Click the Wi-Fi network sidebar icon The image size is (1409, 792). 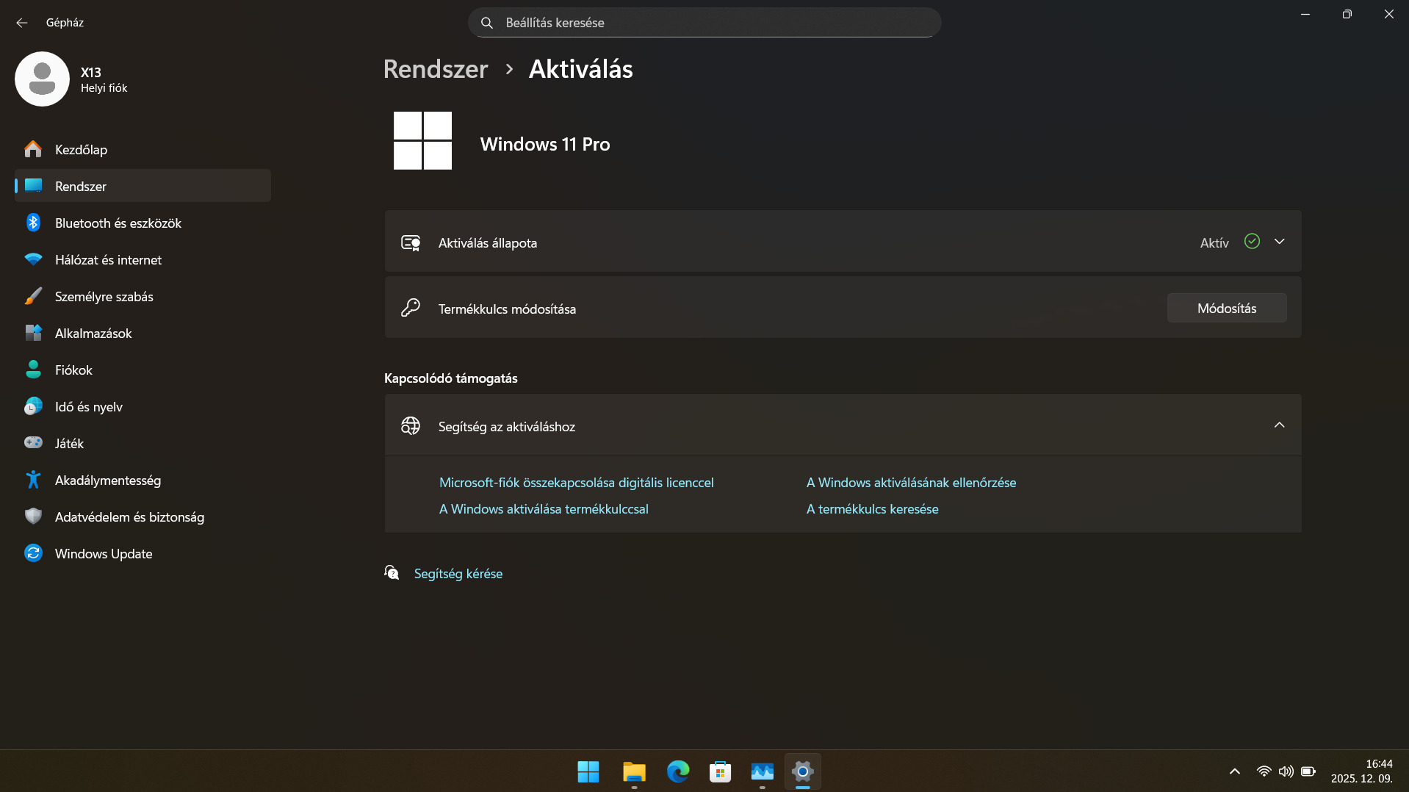pyautogui.click(x=33, y=259)
